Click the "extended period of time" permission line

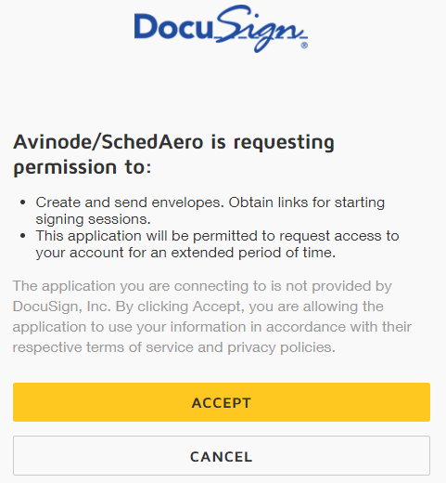point(185,253)
